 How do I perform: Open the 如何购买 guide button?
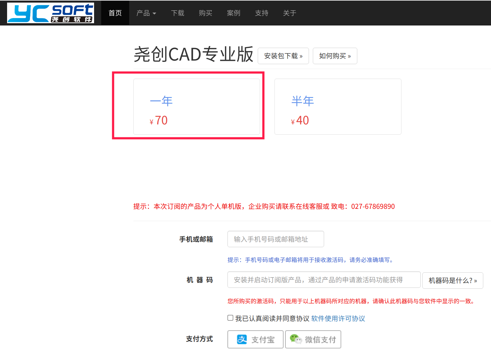tap(335, 56)
